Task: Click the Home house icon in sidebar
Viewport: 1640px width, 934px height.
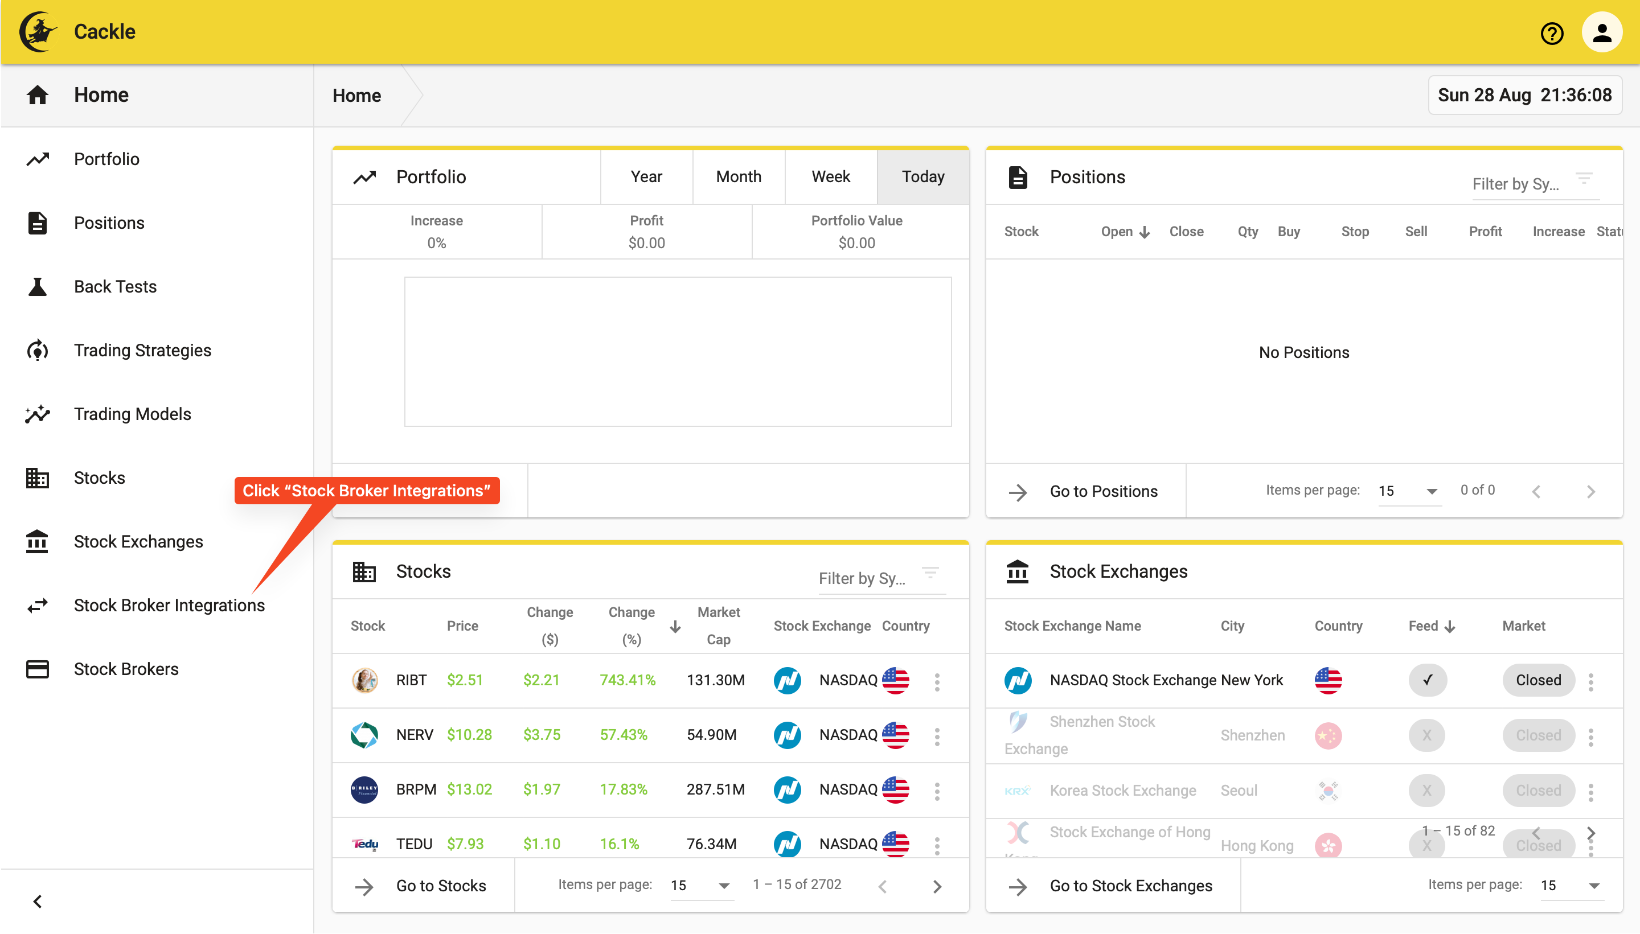Action: coord(37,95)
